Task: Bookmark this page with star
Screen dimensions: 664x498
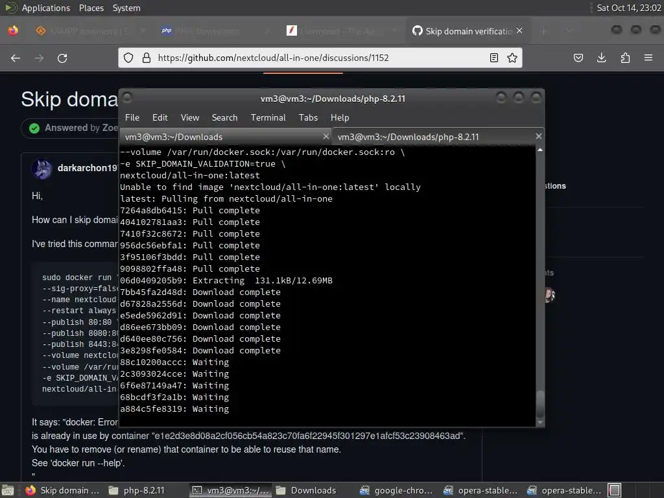Action: pos(512,58)
